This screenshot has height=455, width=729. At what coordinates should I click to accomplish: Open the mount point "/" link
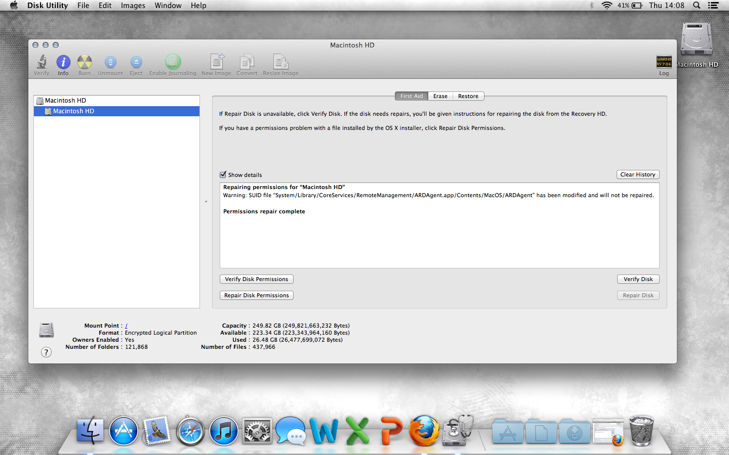[126, 326]
